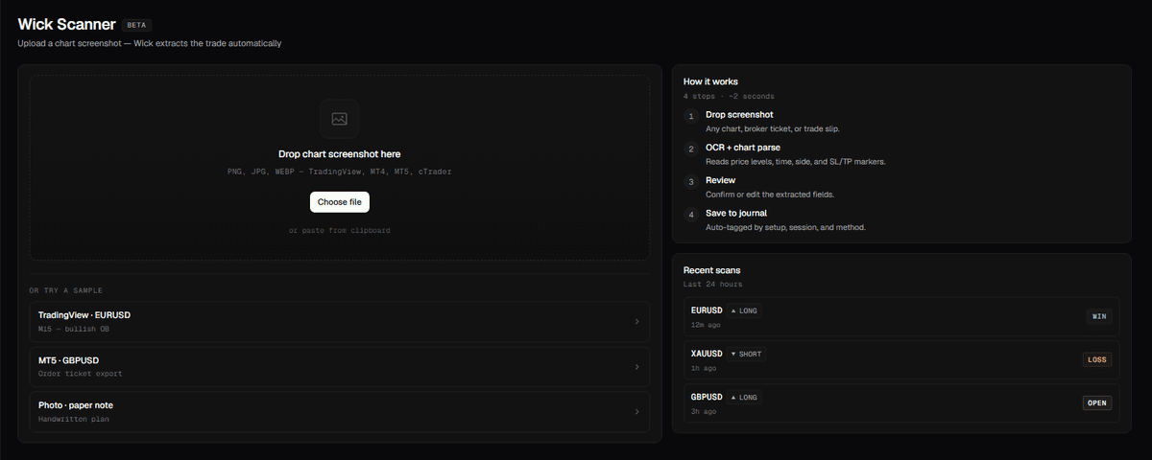Click the LOSS status badge

coord(1096,359)
